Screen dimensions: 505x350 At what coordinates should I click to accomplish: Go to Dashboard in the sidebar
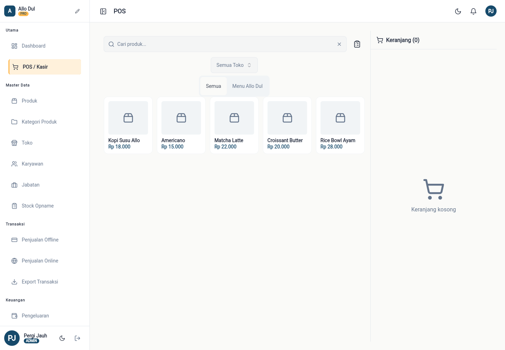click(45, 46)
